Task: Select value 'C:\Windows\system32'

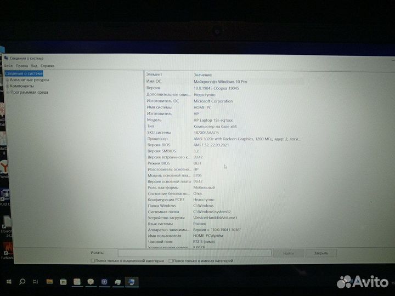Action: click(x=212, y=212)
